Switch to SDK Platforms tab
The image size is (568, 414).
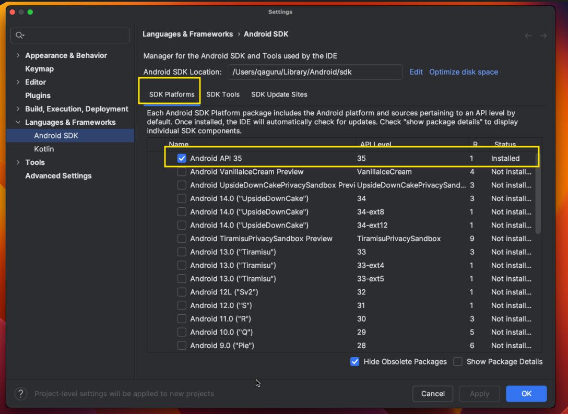click(x=172, y=94)
